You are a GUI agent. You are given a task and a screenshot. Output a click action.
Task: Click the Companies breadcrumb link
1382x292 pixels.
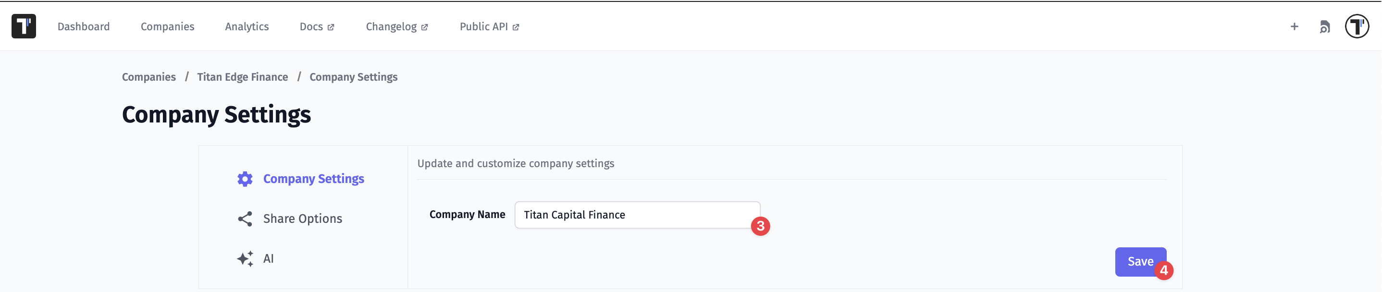coord(148,77)
